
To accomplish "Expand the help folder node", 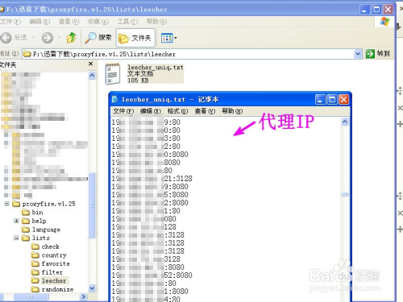I will pyautogui.click(x=16, y=221).
